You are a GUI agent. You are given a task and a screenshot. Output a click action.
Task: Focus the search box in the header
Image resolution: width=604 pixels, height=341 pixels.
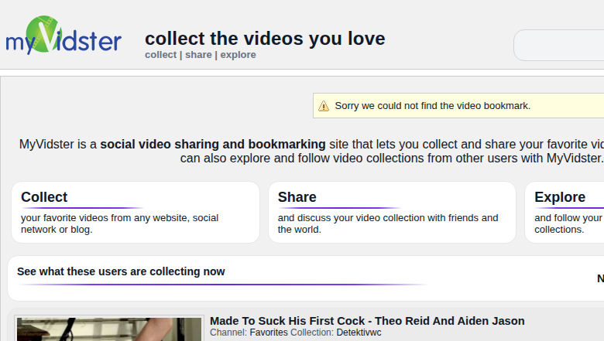[x=559, y=46]
